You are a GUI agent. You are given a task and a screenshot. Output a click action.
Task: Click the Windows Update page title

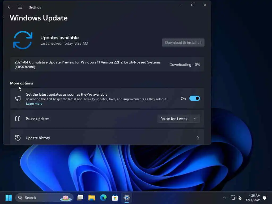[x=39, y=18]
